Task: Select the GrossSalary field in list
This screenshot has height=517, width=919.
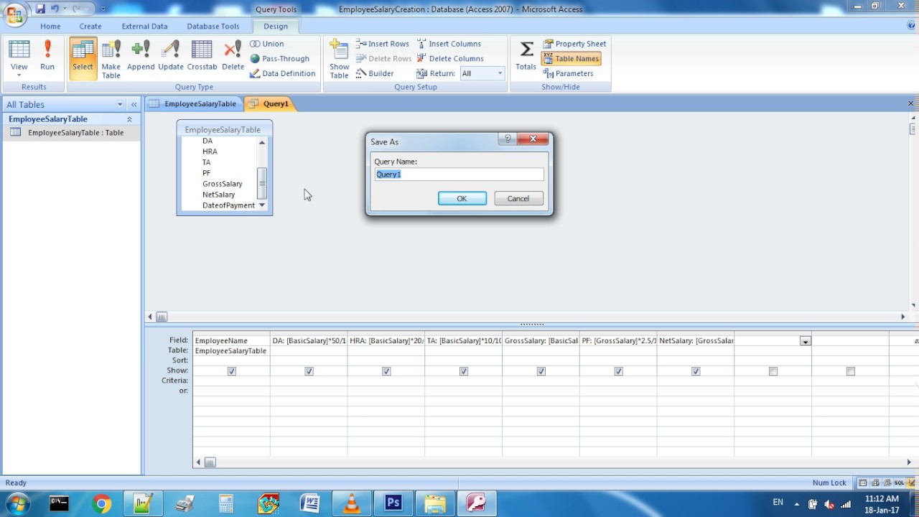Action: coord(223,184)
